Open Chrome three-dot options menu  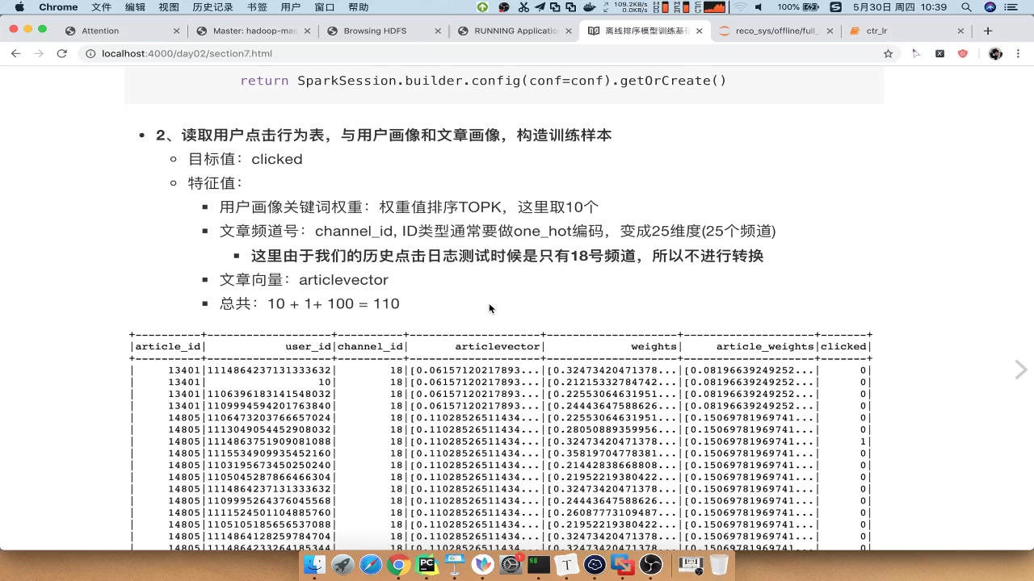click(1018, 53)
